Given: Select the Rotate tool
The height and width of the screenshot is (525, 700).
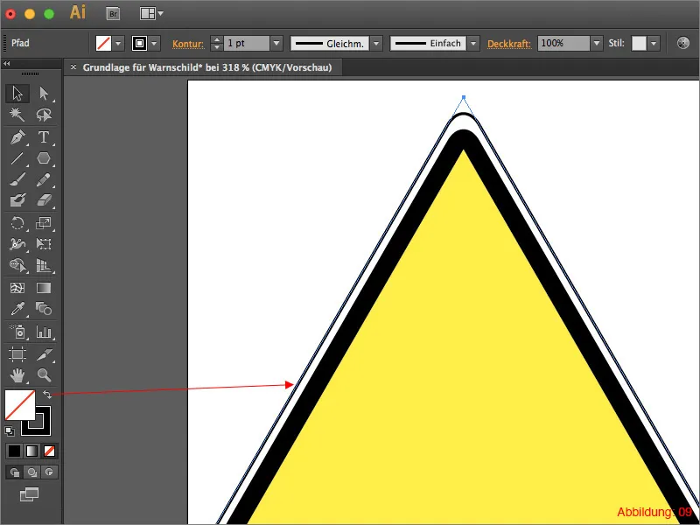Looking at the screenshot, I should point(17,223).
